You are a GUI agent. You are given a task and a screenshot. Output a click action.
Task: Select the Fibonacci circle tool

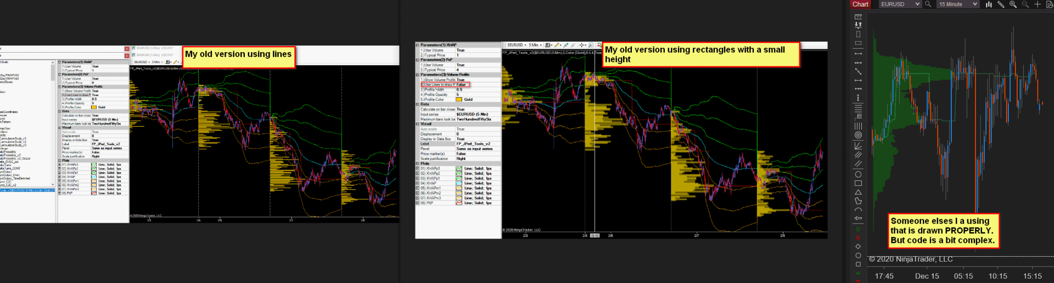pos(858,135)
